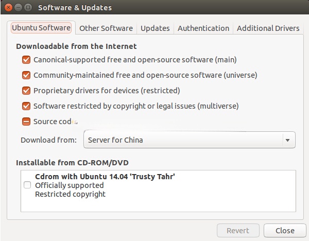This screenshot has height=241, width=309.
Task: Click the Revert button
Action: pos(237,231)
